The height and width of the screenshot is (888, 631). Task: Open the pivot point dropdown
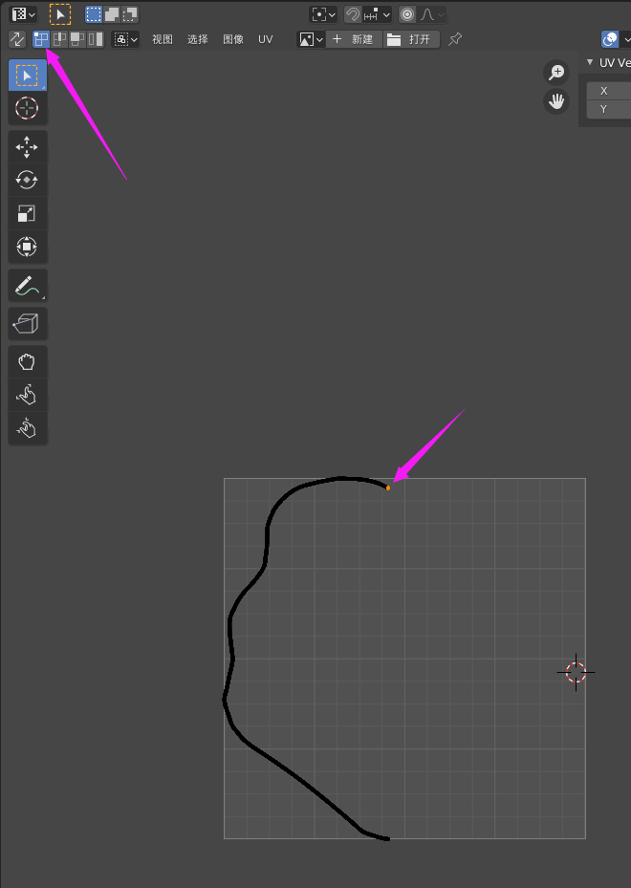pos(324,14)
